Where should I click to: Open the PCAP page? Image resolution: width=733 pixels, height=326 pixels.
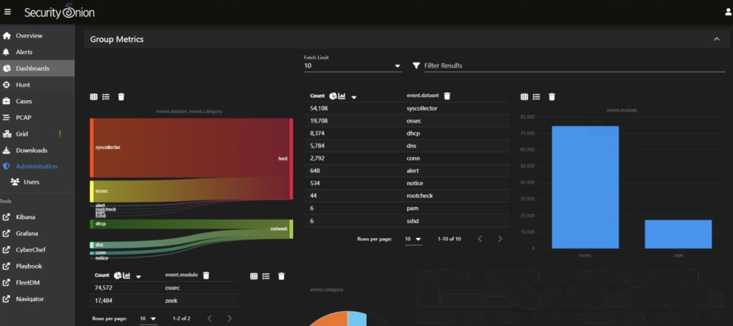point(37,117)
